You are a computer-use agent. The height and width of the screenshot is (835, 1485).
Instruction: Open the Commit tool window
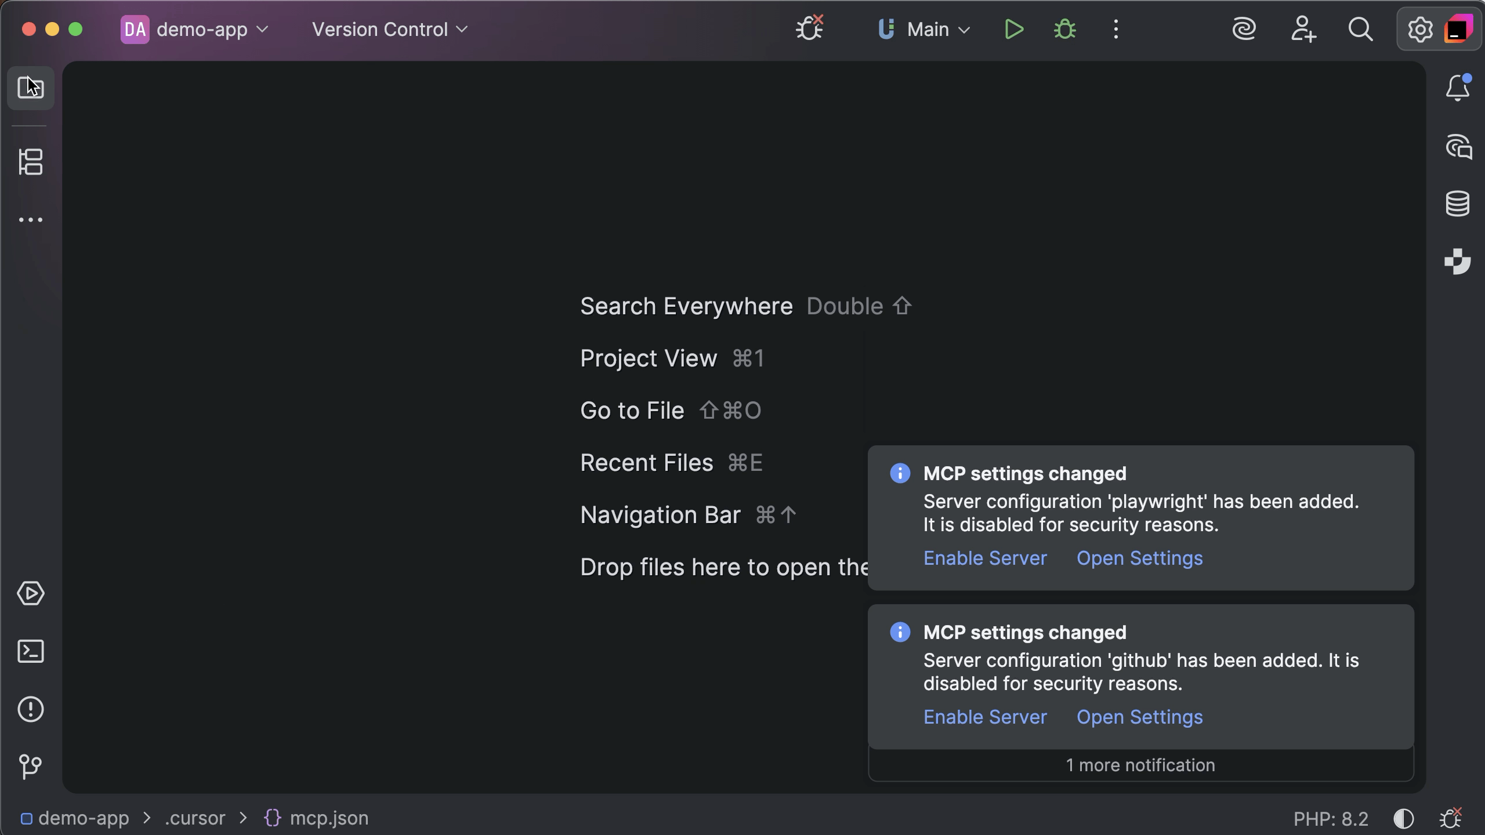coord(30,767)
